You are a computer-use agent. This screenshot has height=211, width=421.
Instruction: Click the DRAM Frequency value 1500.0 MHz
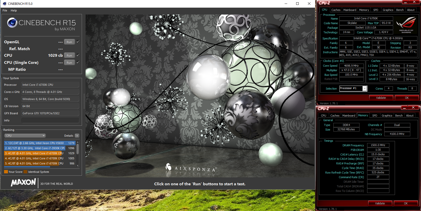coord(378,145)
